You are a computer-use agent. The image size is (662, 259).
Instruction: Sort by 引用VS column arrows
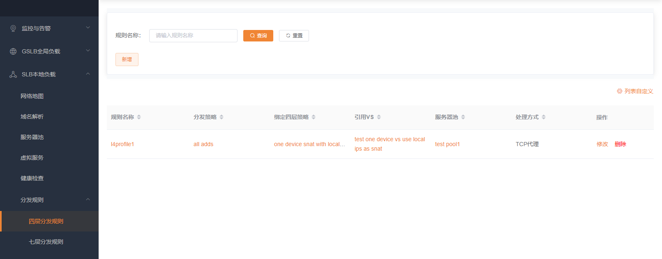click(x=379, y=117)
